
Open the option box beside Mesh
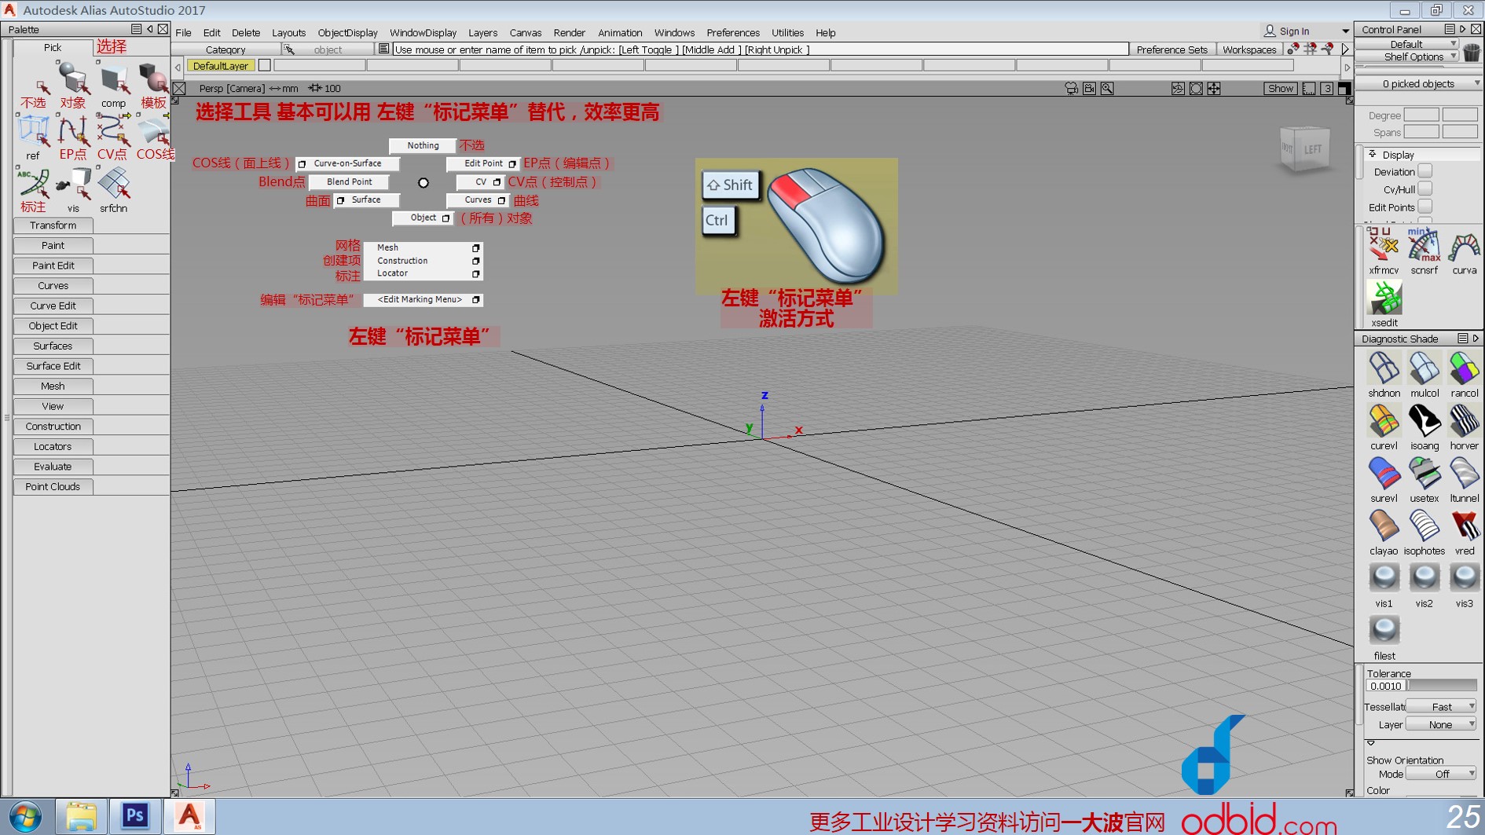(475, 248)
